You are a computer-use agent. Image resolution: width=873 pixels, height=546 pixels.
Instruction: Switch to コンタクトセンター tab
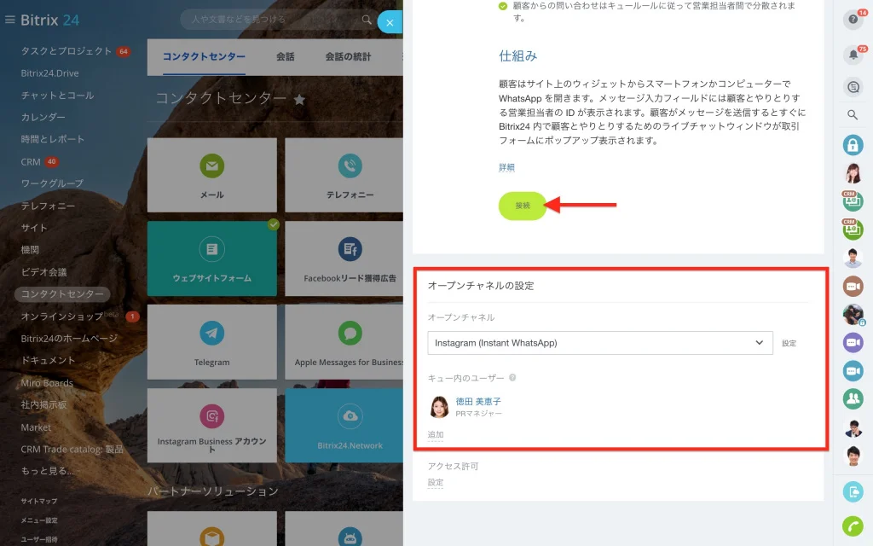pyautogui.click(x=204, y=56)
